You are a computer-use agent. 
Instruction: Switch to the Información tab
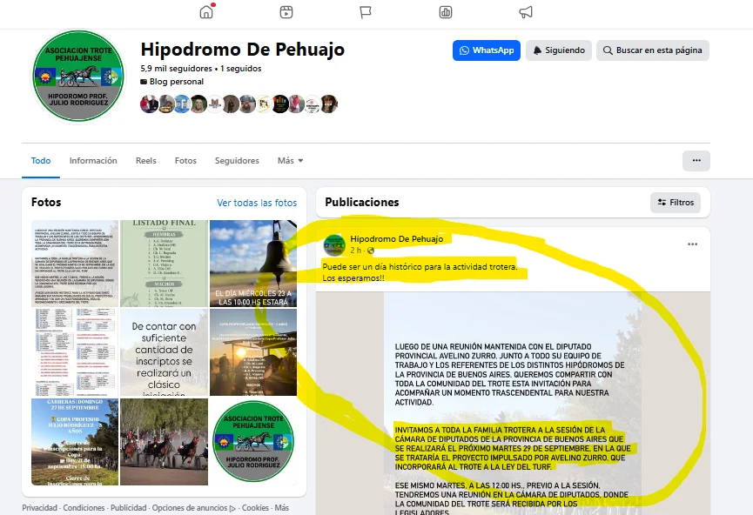(x=93, y=161)
